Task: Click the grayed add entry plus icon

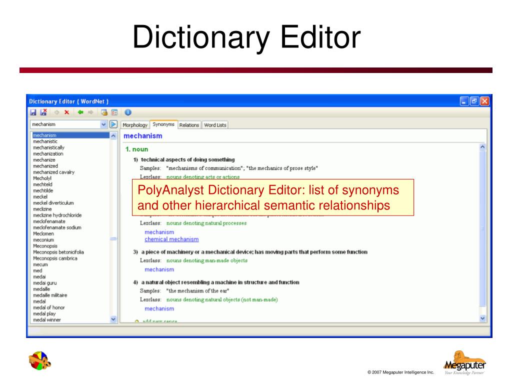Action: (57, 112)
